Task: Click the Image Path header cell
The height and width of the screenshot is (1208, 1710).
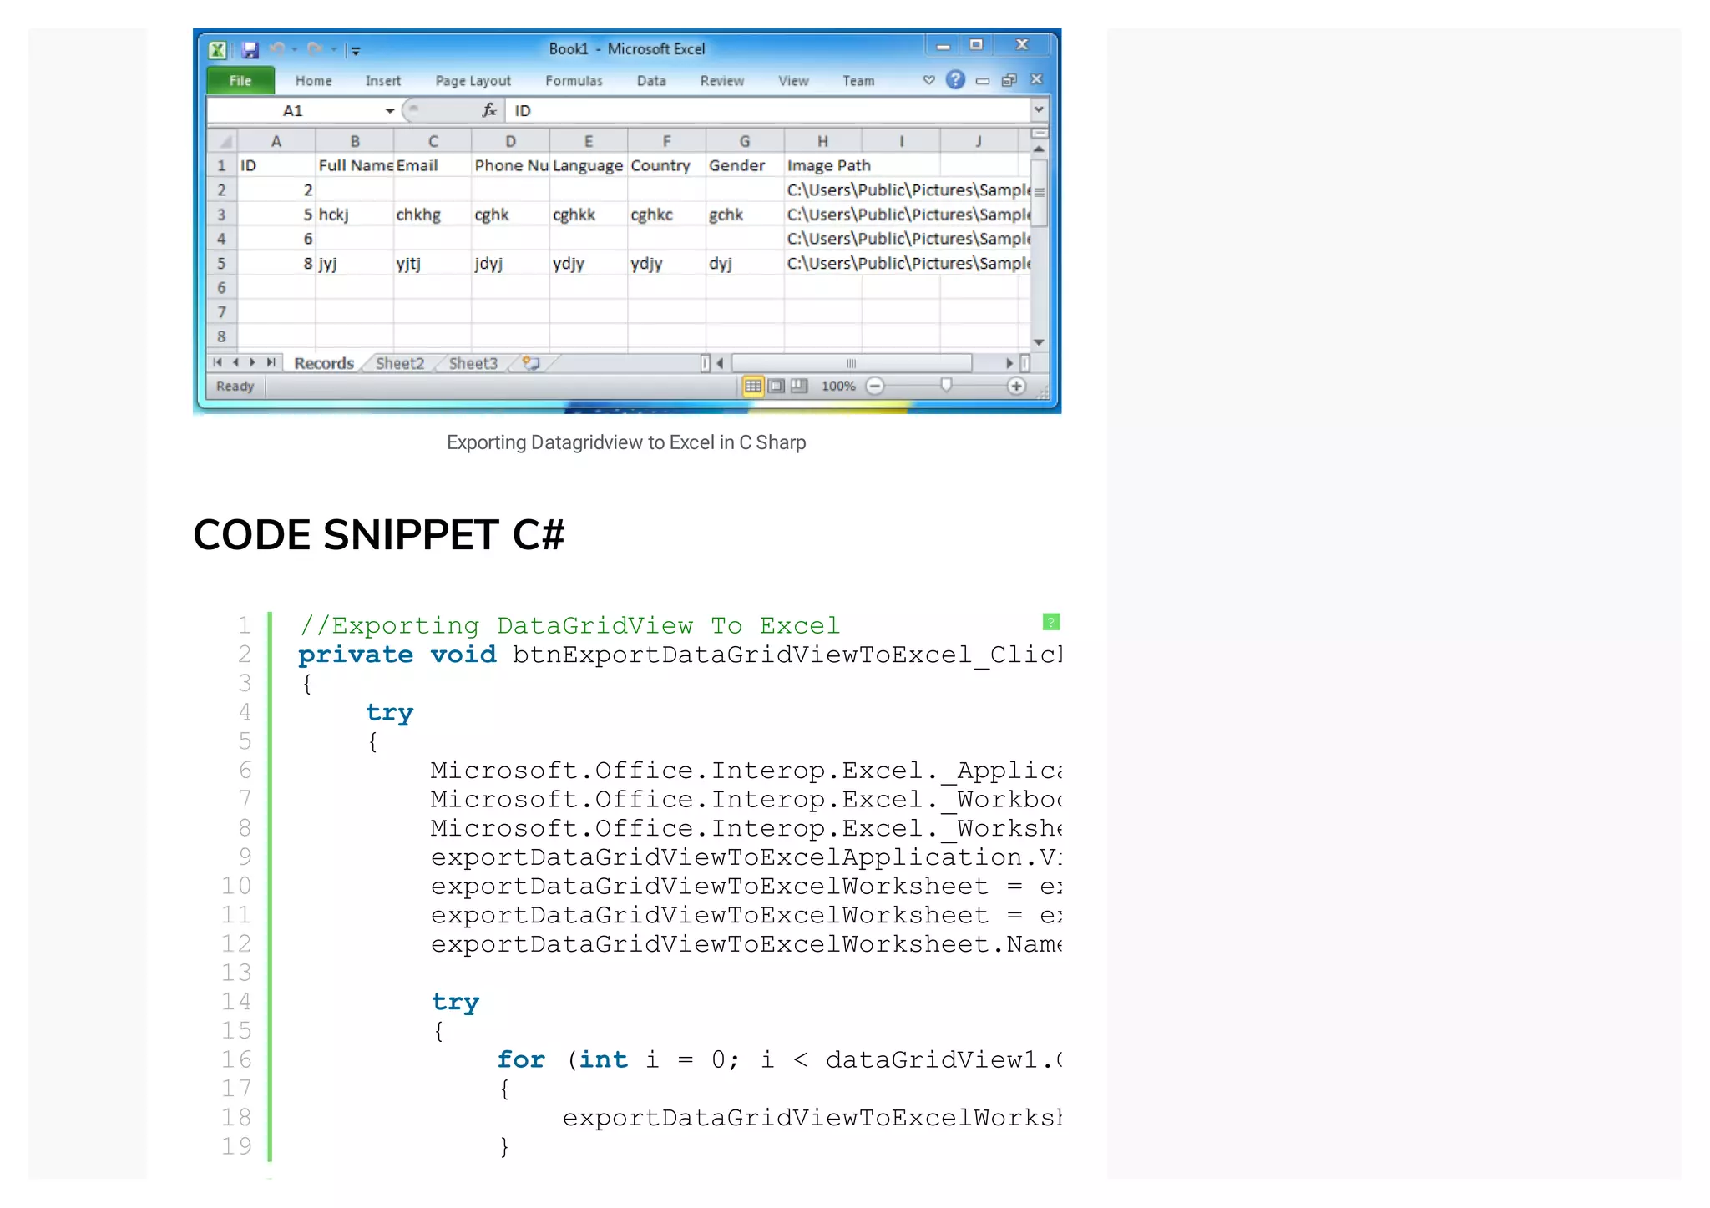Action: 823,165
